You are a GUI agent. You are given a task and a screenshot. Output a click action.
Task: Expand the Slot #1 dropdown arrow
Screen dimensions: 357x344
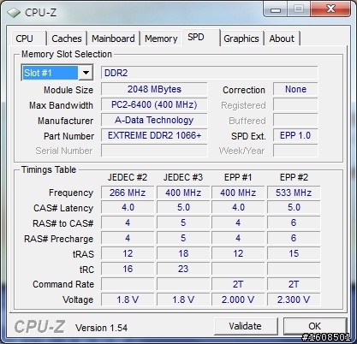pos(86,73)
